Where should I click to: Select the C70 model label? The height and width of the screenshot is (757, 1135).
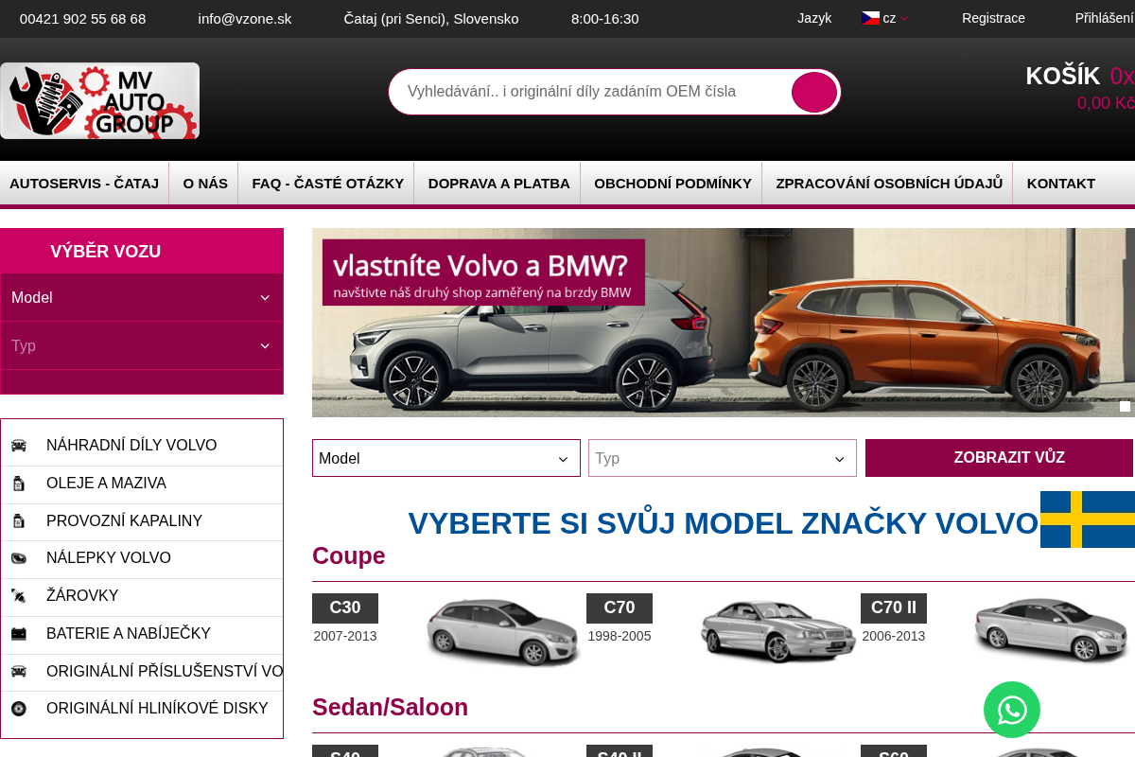coord(620,608)
